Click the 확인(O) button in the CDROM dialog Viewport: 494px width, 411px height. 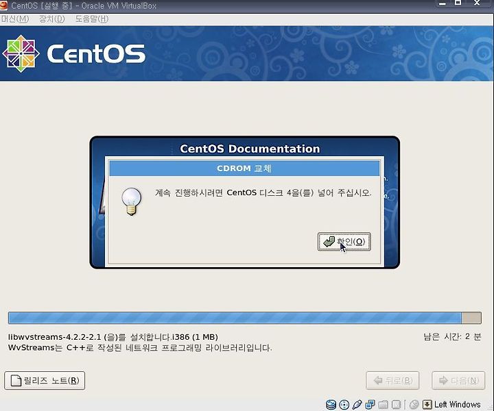(x=344, y=242)
